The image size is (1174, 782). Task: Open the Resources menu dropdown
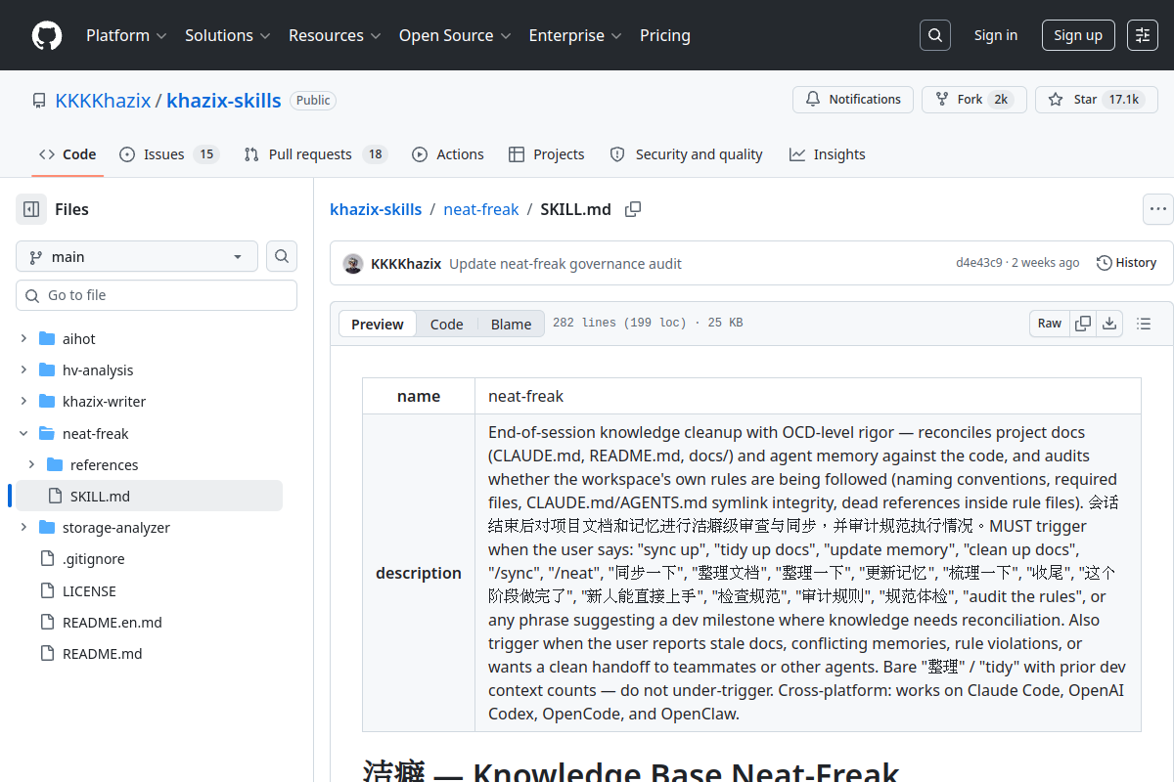tap(335, 35)
